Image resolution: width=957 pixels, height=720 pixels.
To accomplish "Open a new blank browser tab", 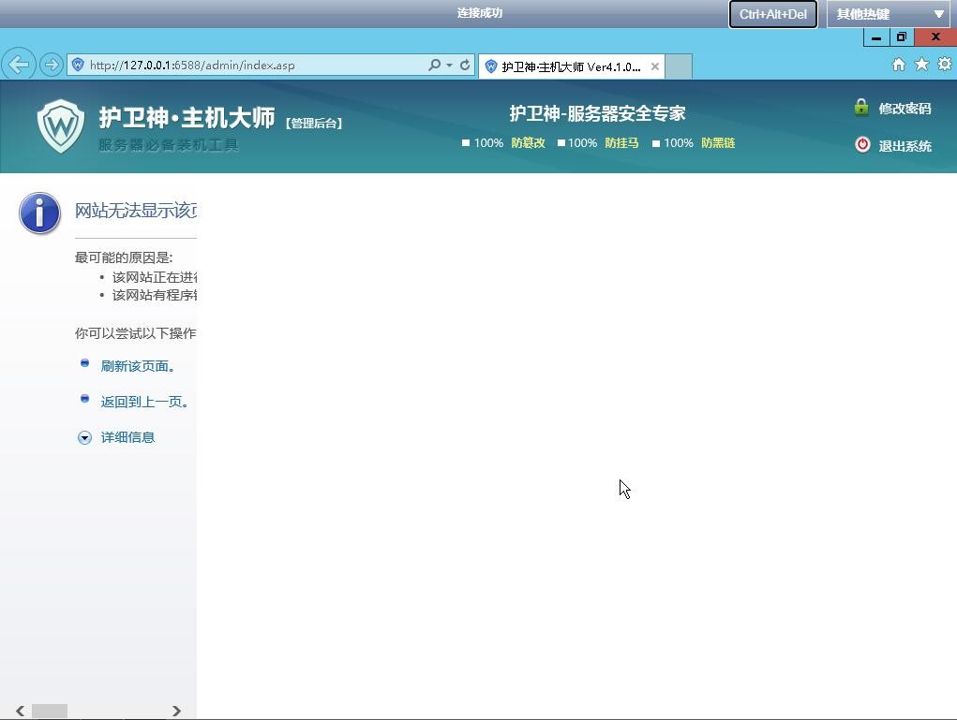I will [679, 66].
